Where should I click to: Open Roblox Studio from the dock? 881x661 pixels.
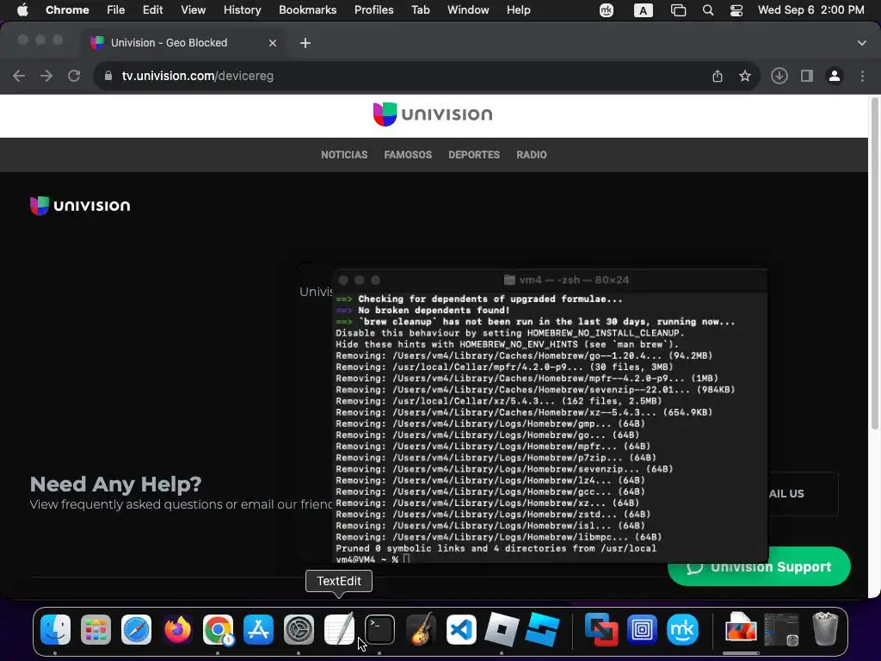542,629
